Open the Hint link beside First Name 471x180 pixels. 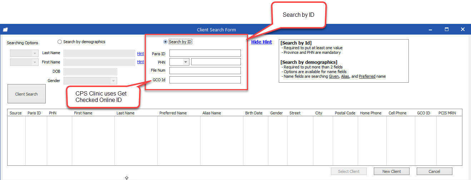140,62
